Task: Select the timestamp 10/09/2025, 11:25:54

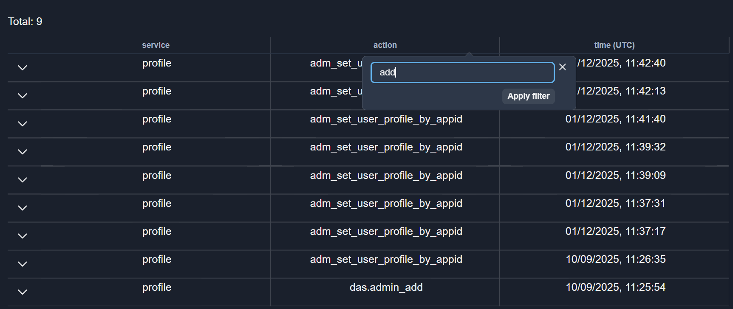Action: (x=615, y=287)
